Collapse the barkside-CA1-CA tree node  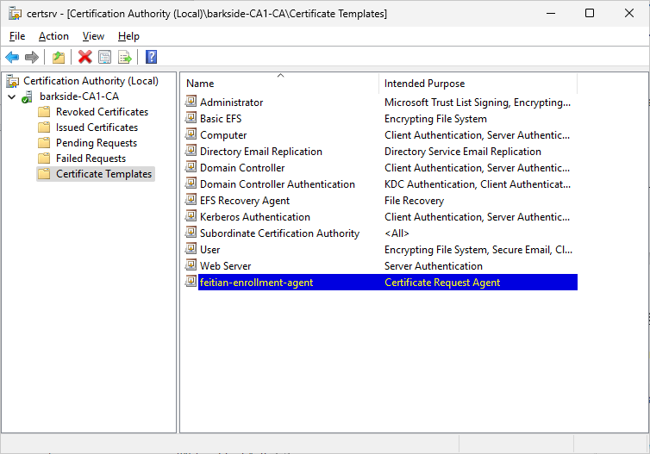click(11, 96)
